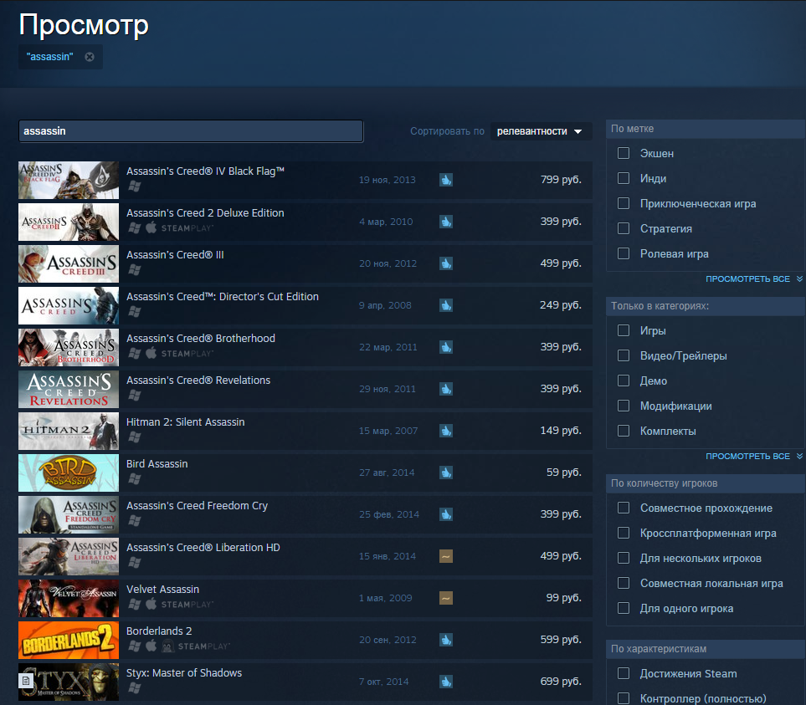
Task: Check Кроссплатформенная игра filter
Action: 624,533
